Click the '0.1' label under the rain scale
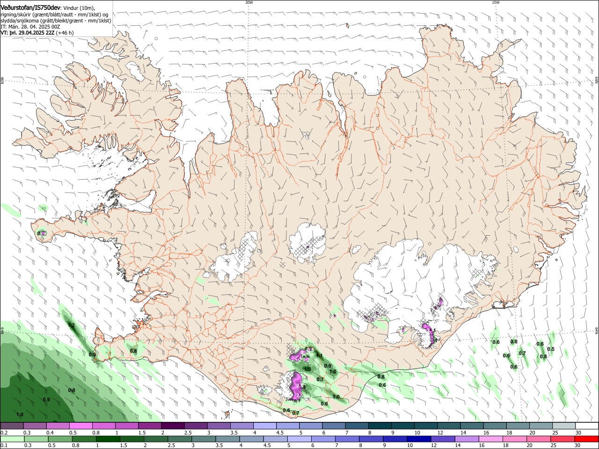599x449 pixels. 4,445
